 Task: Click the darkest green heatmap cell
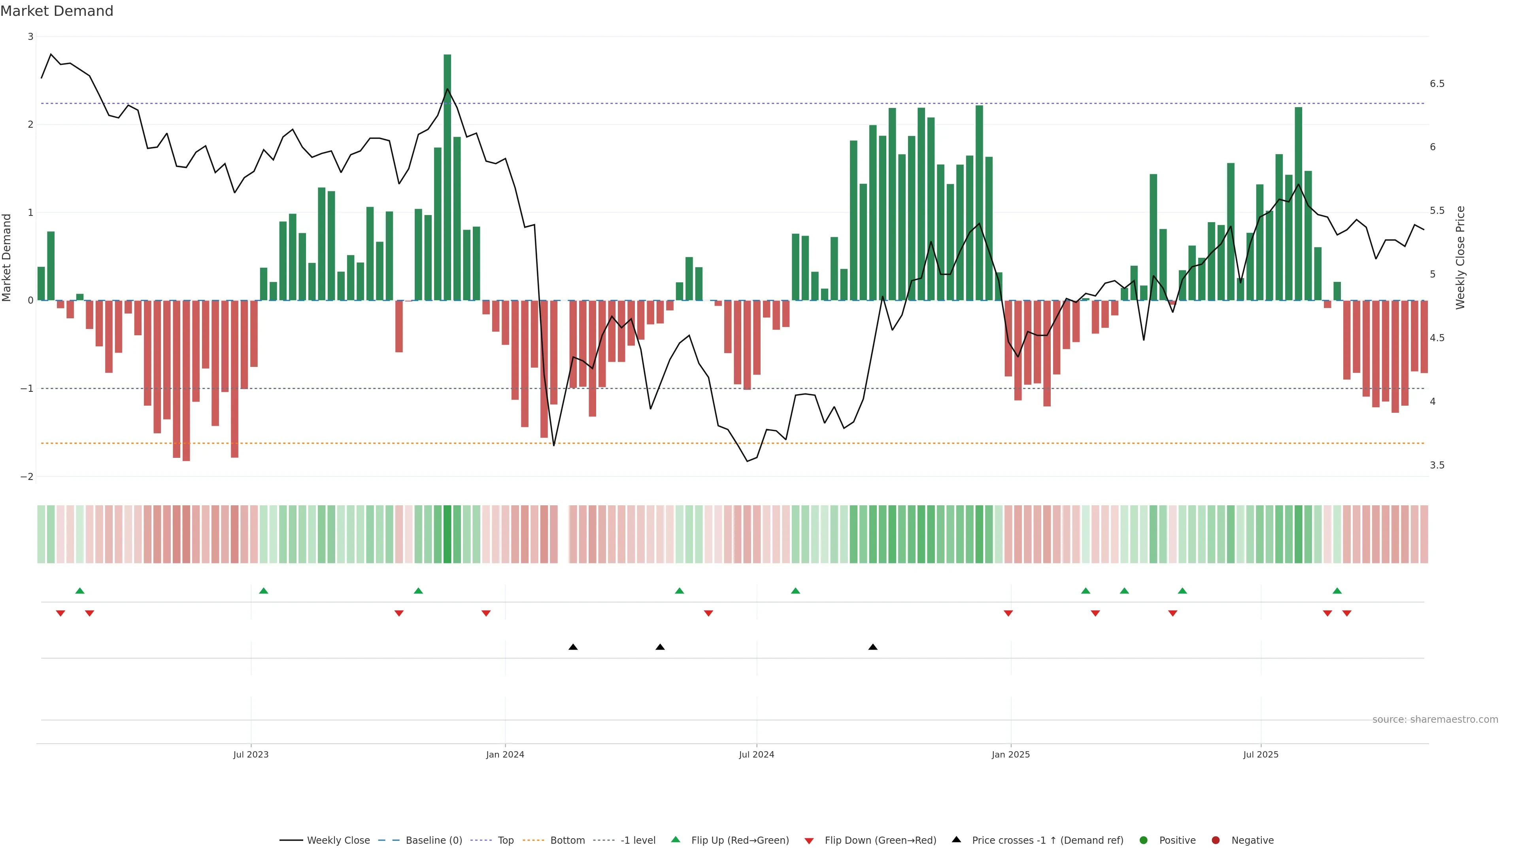447,534
